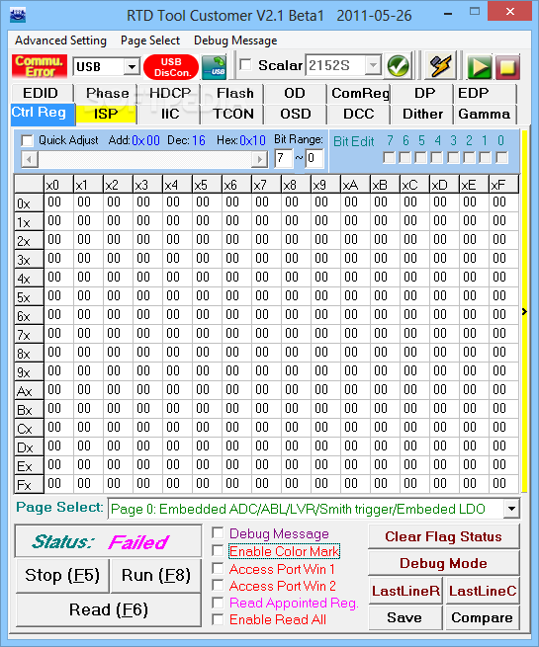539x647 pixels.
Task: Enable Access Port Win 1
Action: pos(218,569)
